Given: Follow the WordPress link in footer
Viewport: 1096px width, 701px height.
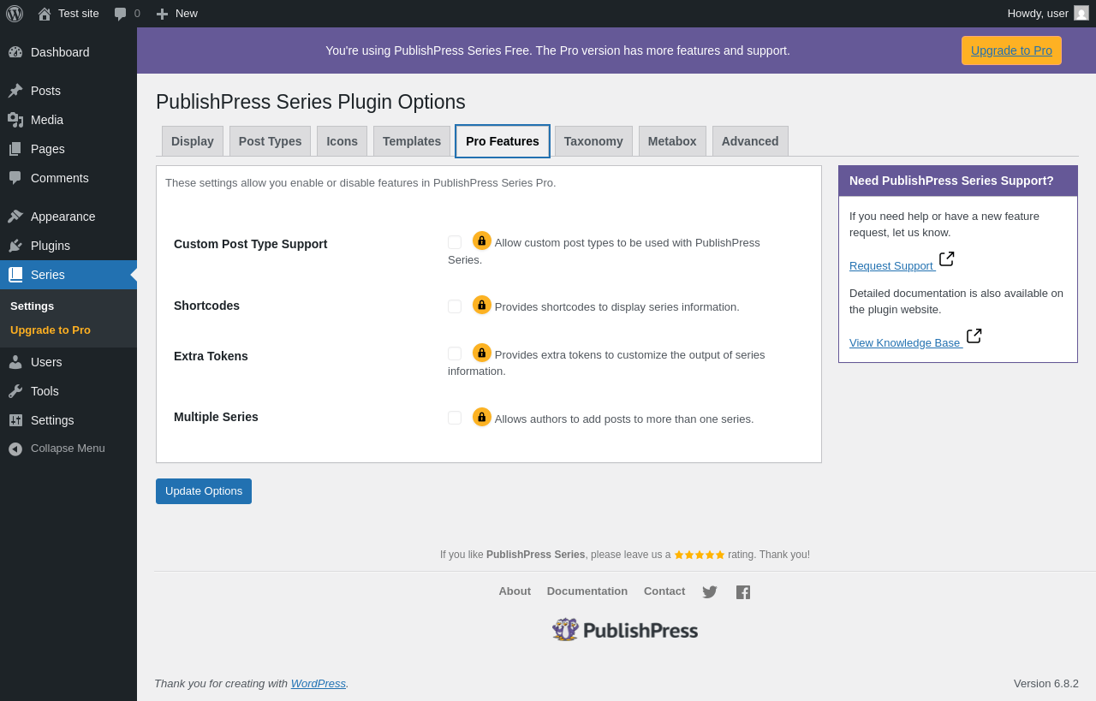Looking at the screenshot, I should click(x=319, y=683).
